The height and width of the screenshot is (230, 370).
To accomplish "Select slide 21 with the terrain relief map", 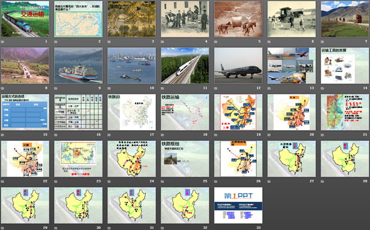I will tap(345, 112).
